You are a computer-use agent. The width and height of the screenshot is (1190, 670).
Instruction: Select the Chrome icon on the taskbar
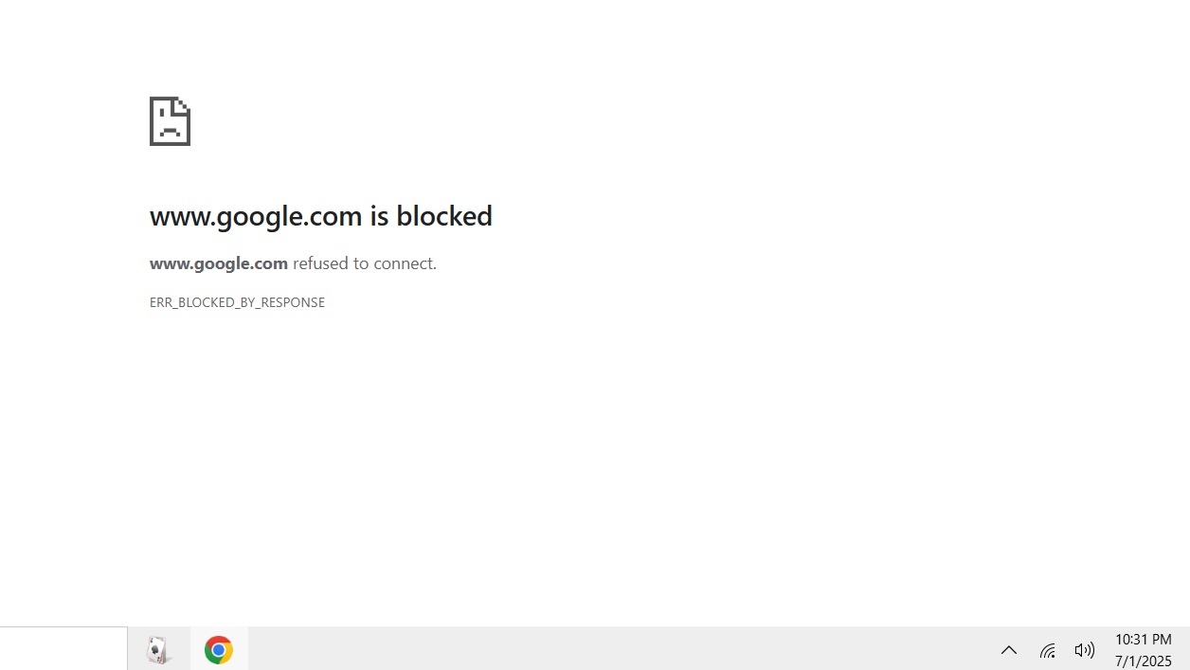click(219, 650)
